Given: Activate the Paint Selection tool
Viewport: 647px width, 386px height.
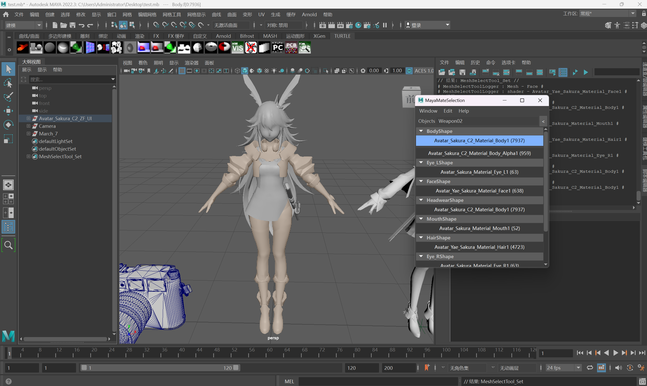Looking at the screenshot, I should [x=8, y=97].
